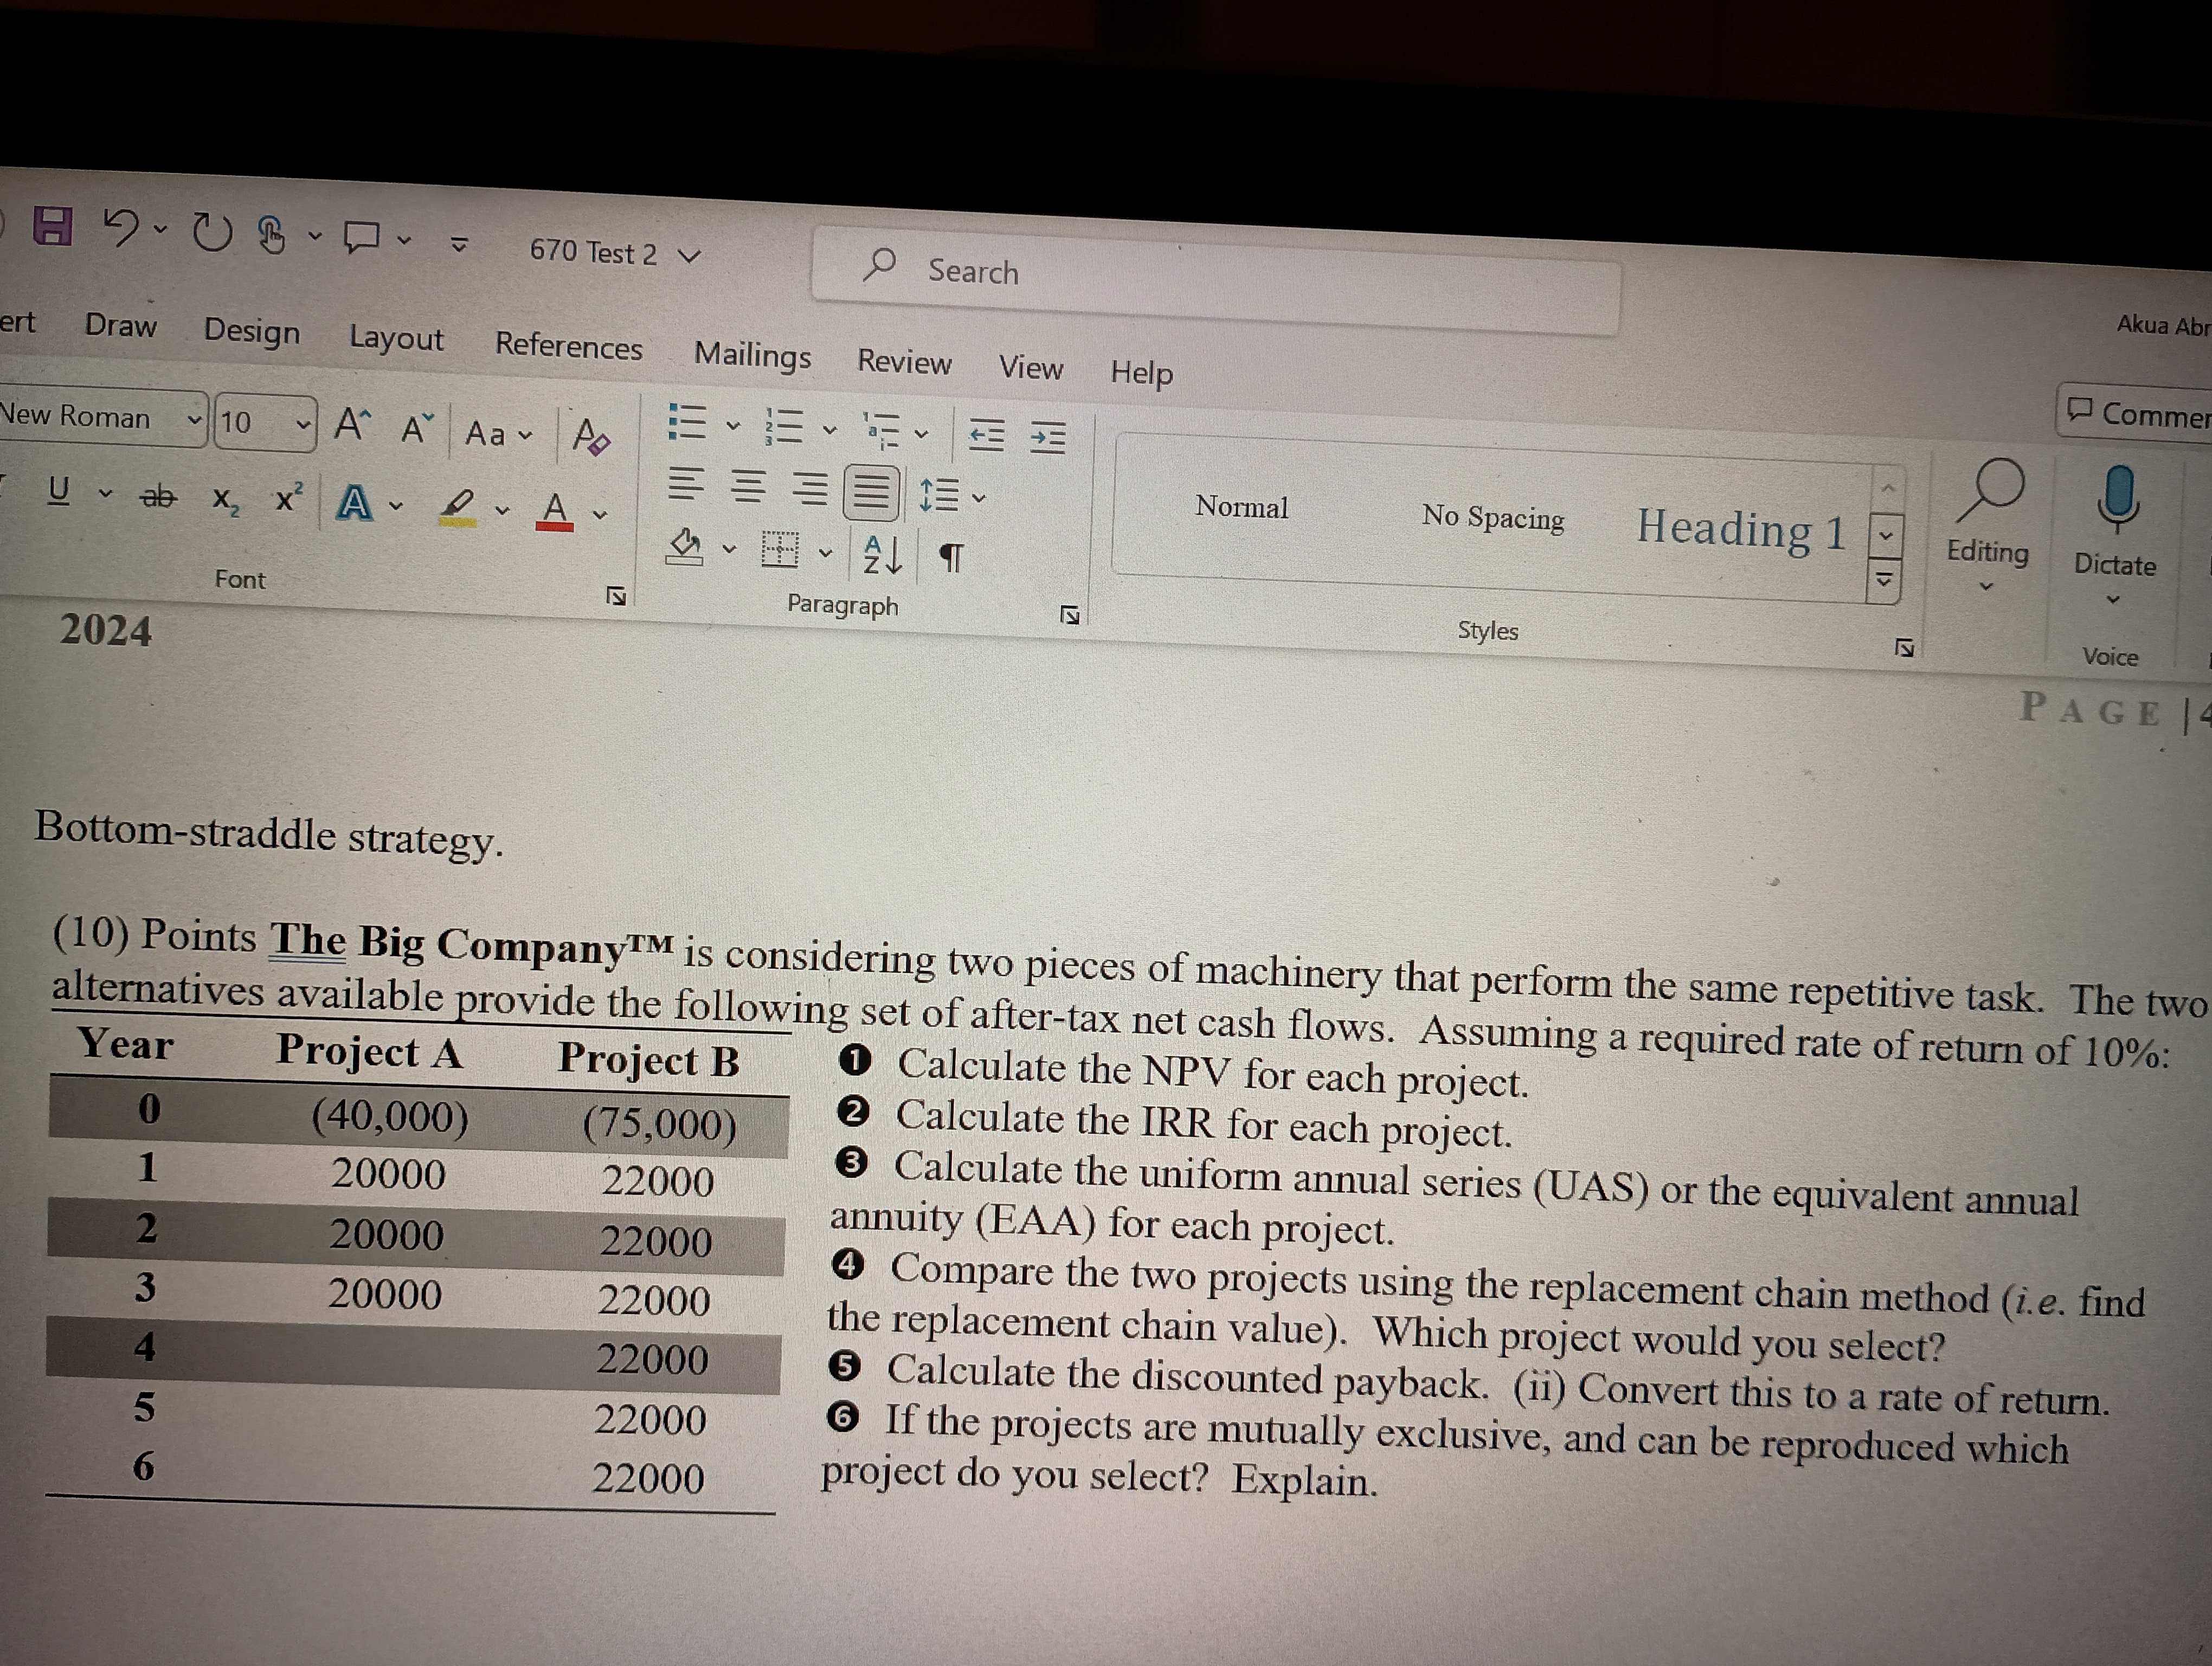Click the Decrease Indent icon

click(986, 435)
